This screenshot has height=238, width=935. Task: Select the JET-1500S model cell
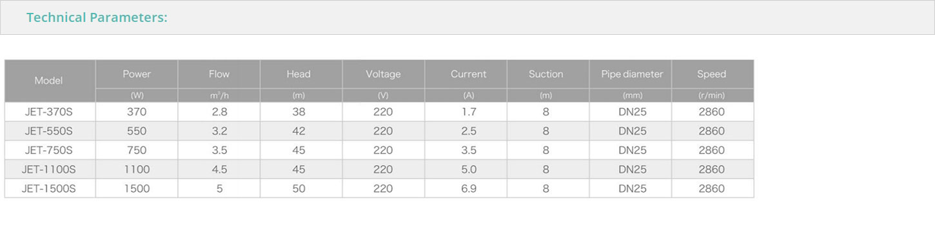[50, 189]
